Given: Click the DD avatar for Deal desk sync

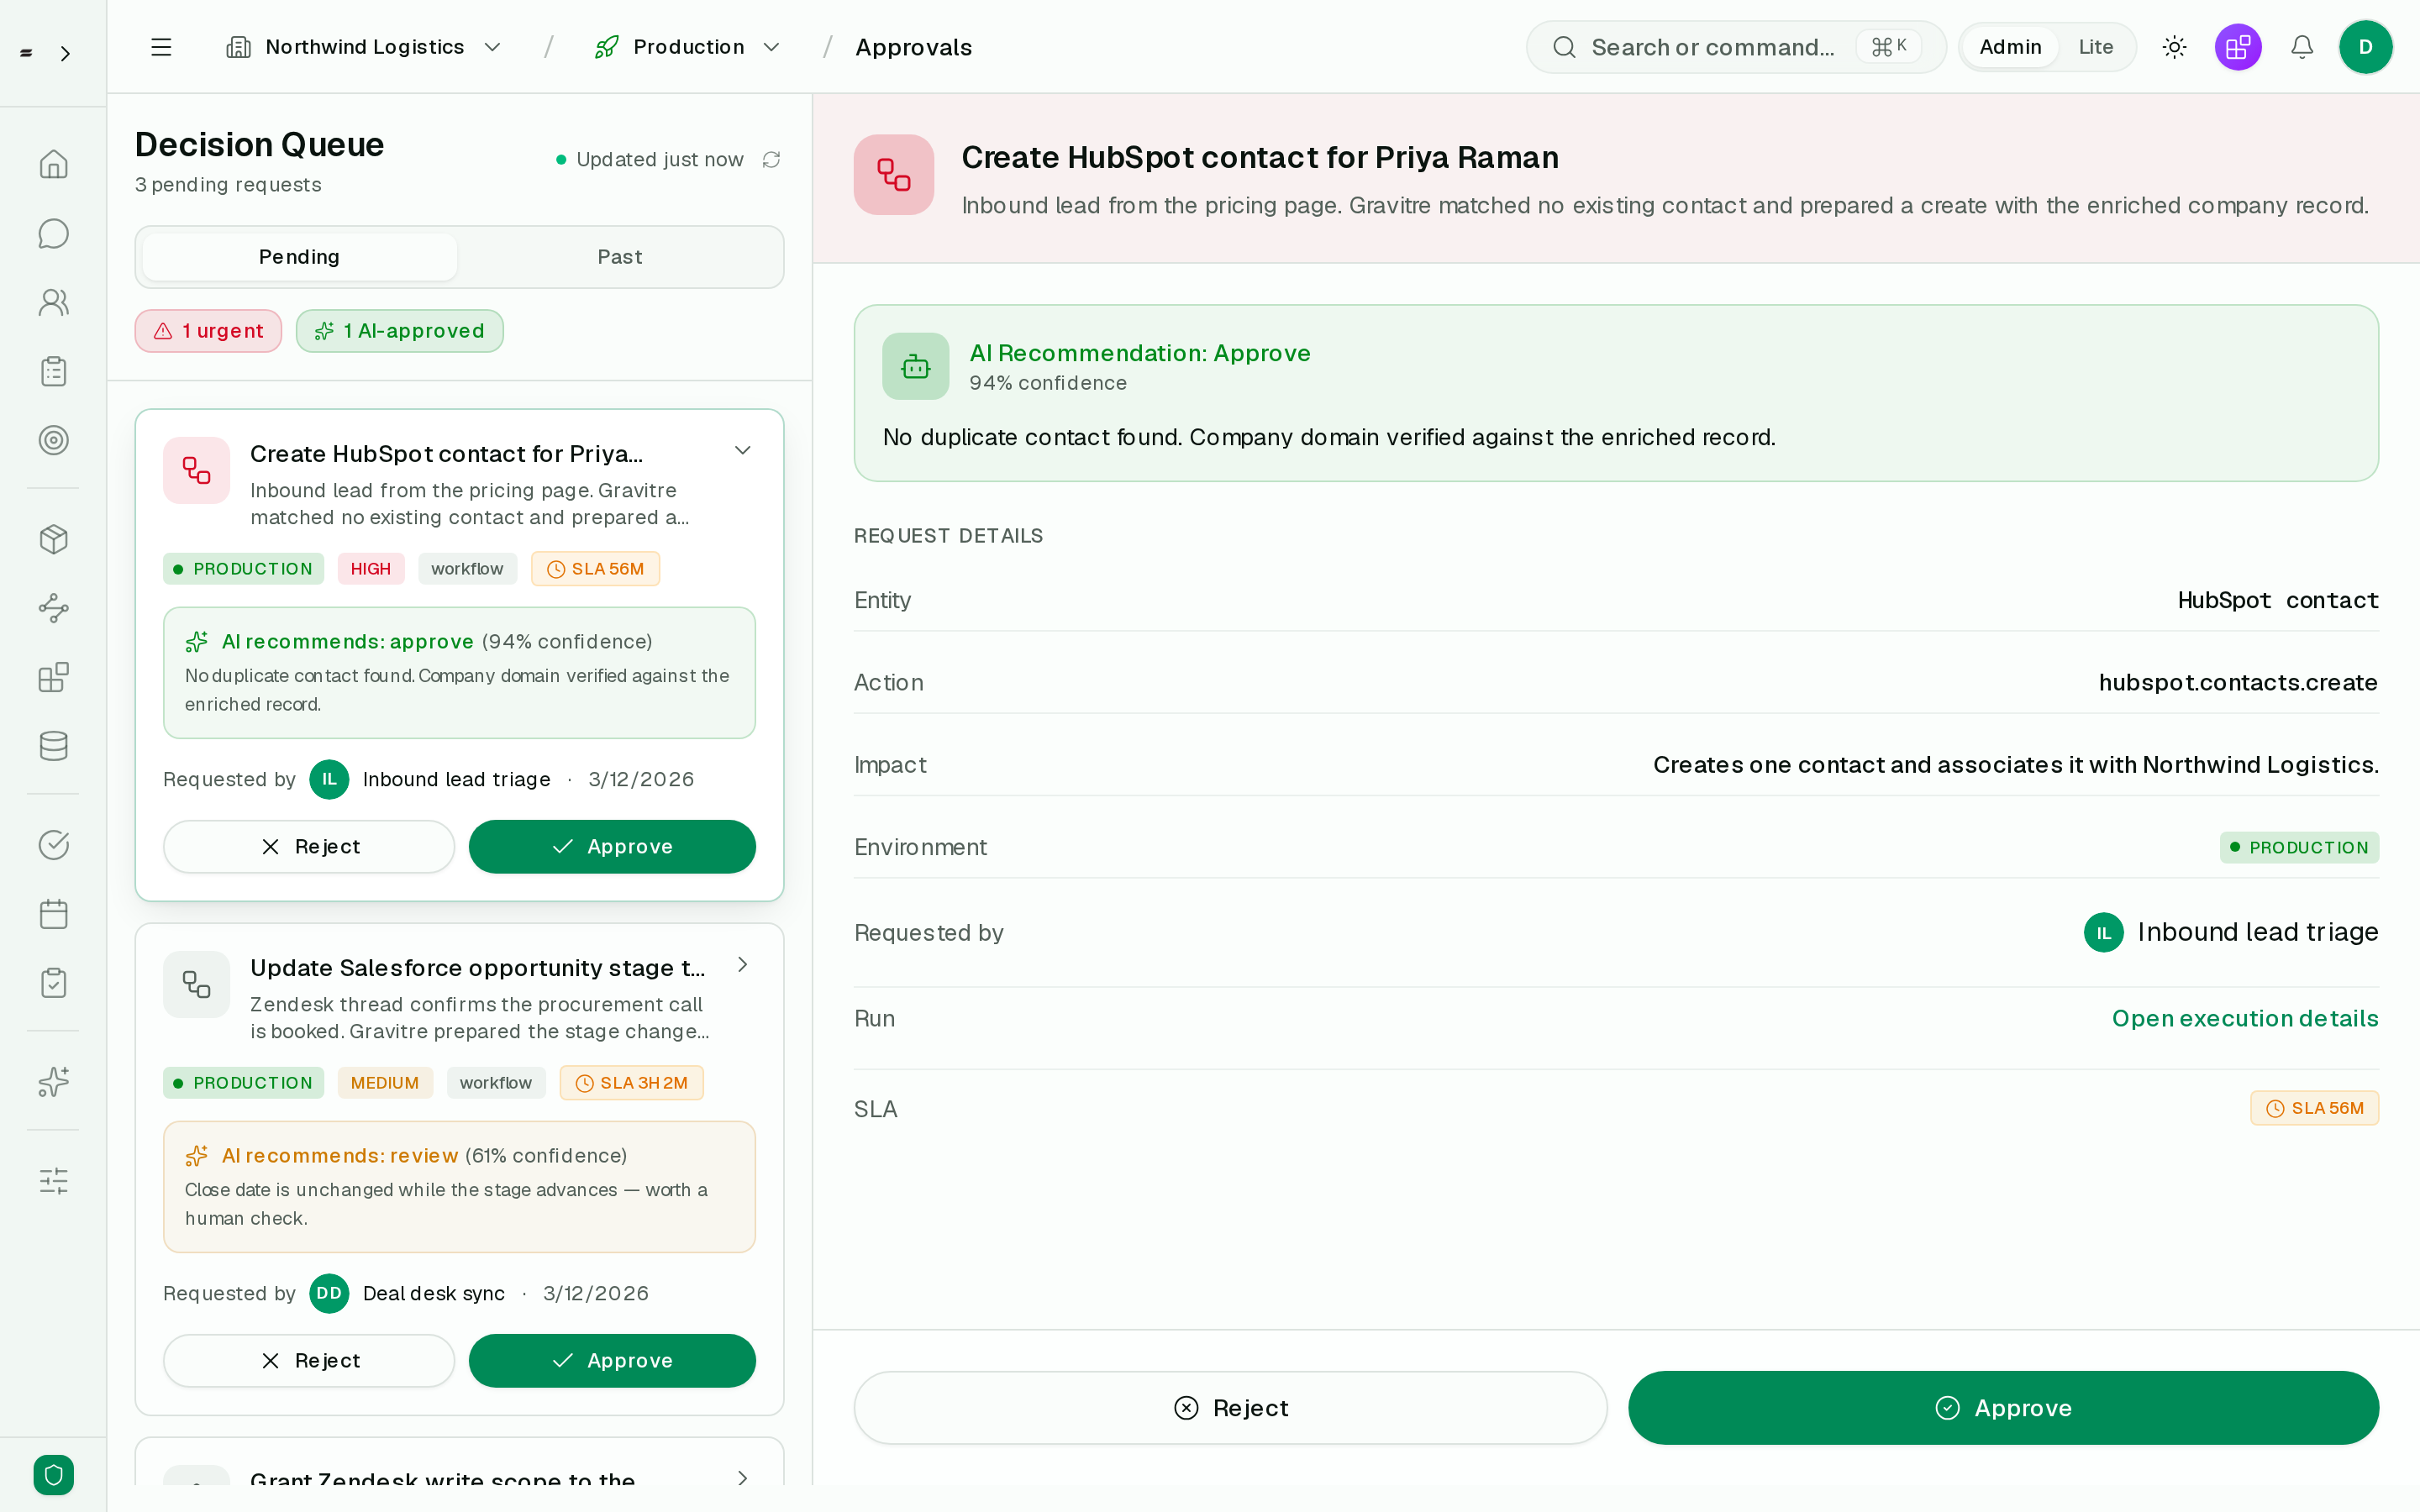Looking at the screenshot, I should (329, 1293).
